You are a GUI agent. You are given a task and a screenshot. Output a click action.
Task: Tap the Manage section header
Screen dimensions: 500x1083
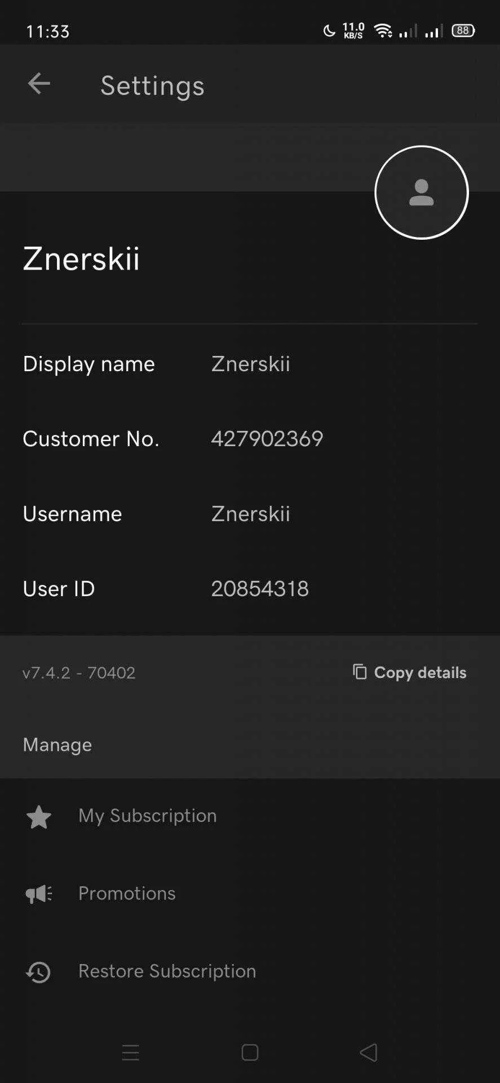point(57,745)
